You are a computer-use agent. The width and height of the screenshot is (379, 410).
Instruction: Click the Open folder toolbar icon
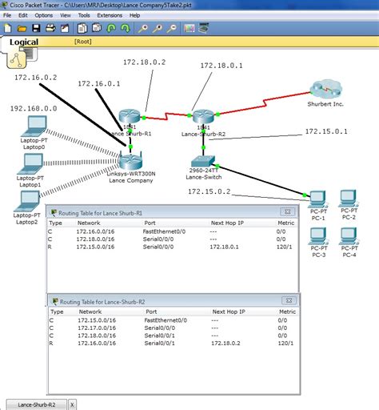pos(22,28)
